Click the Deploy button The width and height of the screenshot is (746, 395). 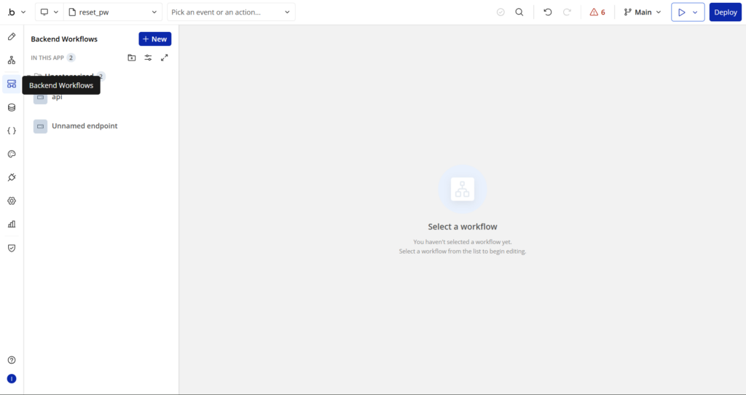725,12
